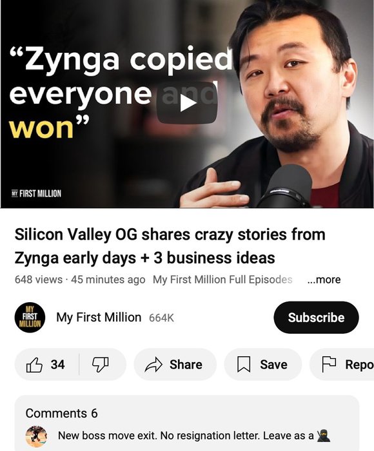Click the video title text
Screen dimensions: 374x451
(170, 246)
